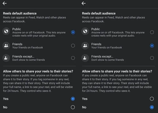Tap the back arrow in the right screen
Viewport: 158px width, 113px height.
pos(83,3)
